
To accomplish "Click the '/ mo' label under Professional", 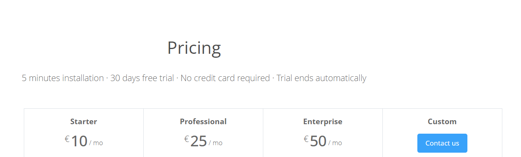I will coord(216,143).
